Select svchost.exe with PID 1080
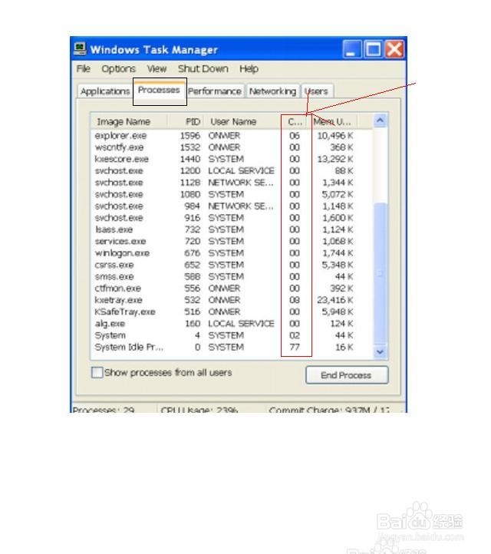Image resolution: width=491 pixels, height=554 pixels. pos(232,194)
